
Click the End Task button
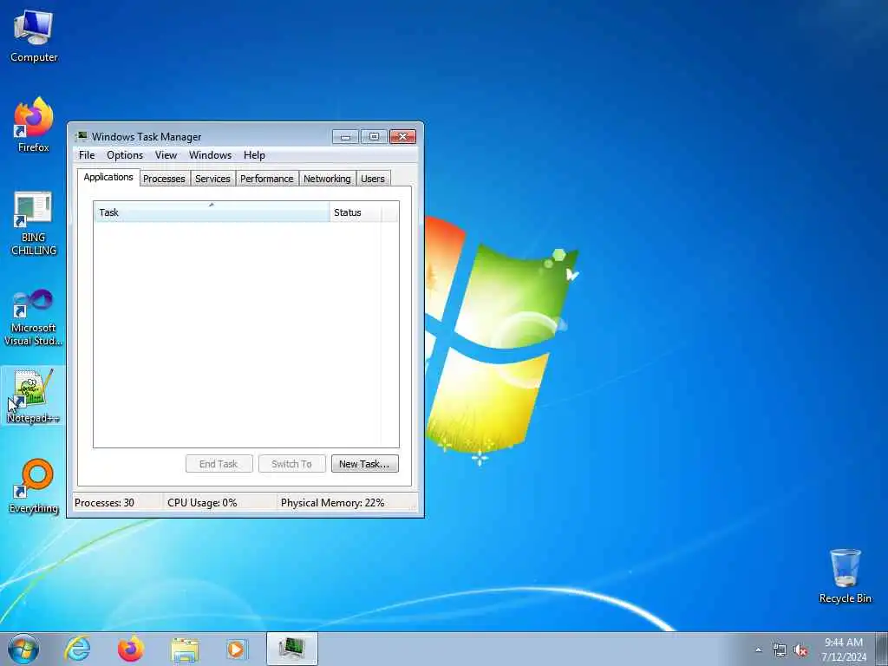pyautogui.click(x=219, y=464)
